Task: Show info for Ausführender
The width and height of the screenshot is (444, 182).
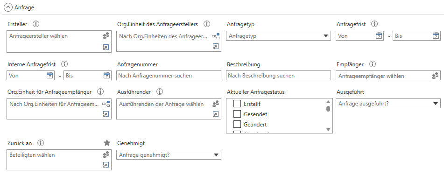Action: click(x=160, y=92)
